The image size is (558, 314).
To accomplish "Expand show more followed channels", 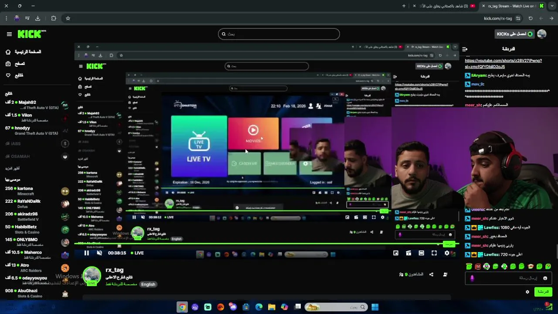I will click(12, 168).
